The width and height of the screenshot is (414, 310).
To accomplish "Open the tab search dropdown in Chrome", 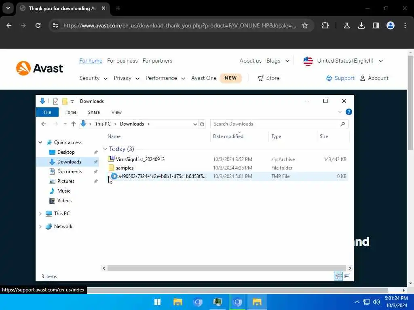I will [x=8, y=8].
